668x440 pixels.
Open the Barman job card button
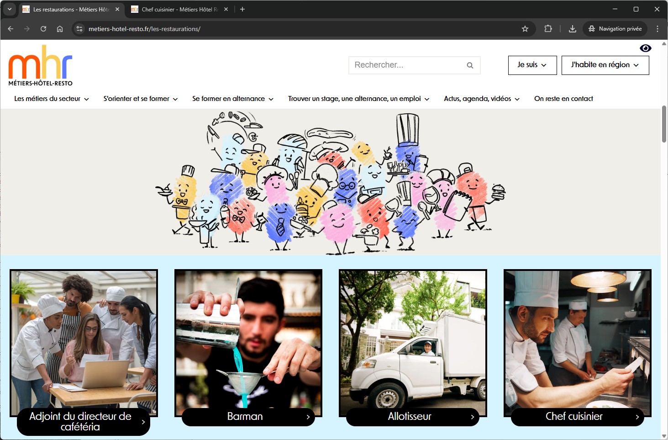248,417
